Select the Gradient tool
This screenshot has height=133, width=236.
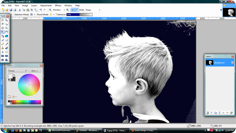7,36
